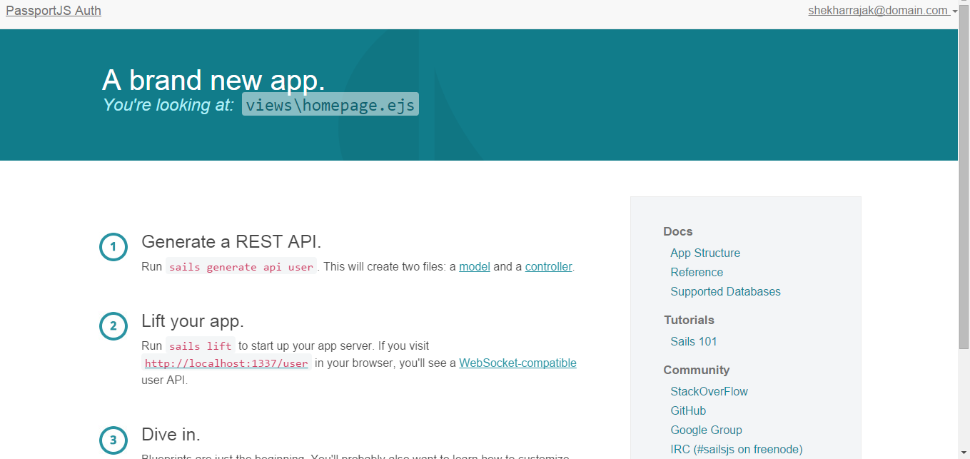This screenshot has height=459, width=970.
Task: Open Supported Databases link
Action: 725,291
